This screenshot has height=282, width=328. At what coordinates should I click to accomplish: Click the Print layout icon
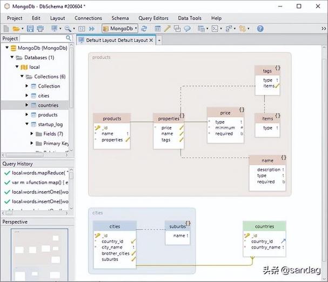click(41, 29)
